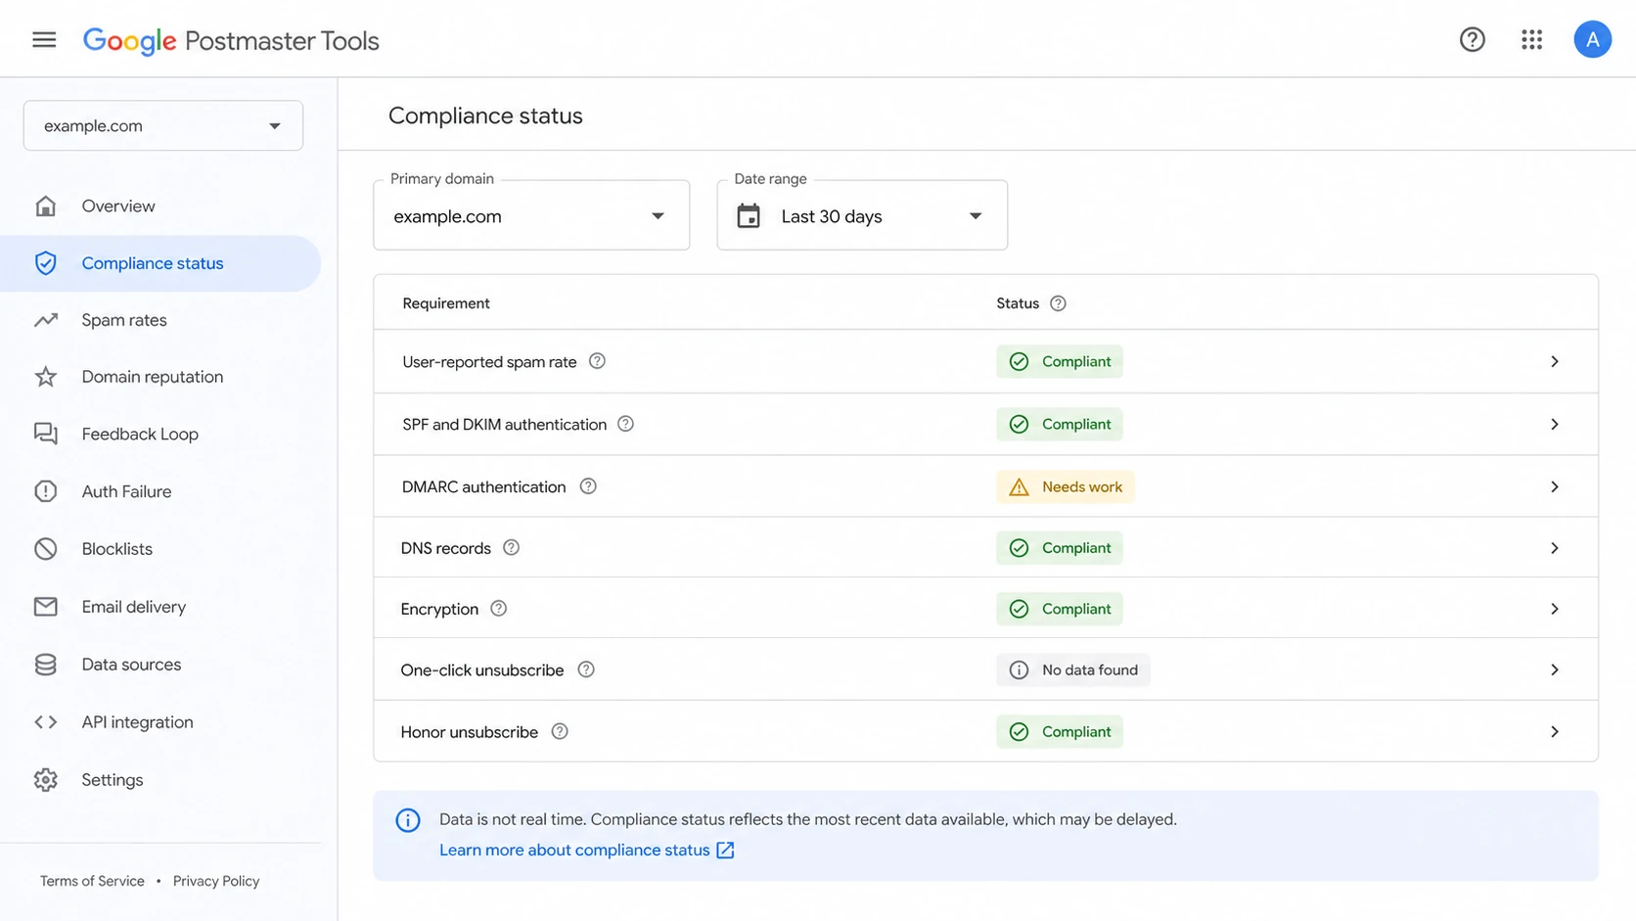Click the Settings gear icon
Screen dimensions: 1636x921
coord(46,780)
